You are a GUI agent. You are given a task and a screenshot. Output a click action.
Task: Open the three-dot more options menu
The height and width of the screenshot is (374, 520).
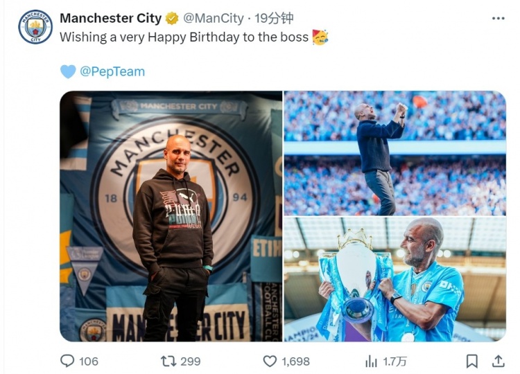click(x=498, y=18)
